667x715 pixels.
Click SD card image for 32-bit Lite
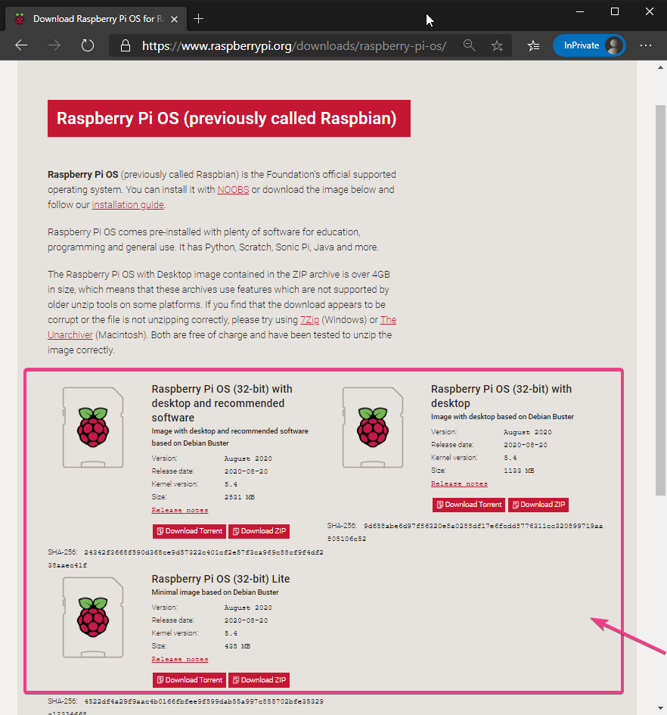[x=93, y=617]
